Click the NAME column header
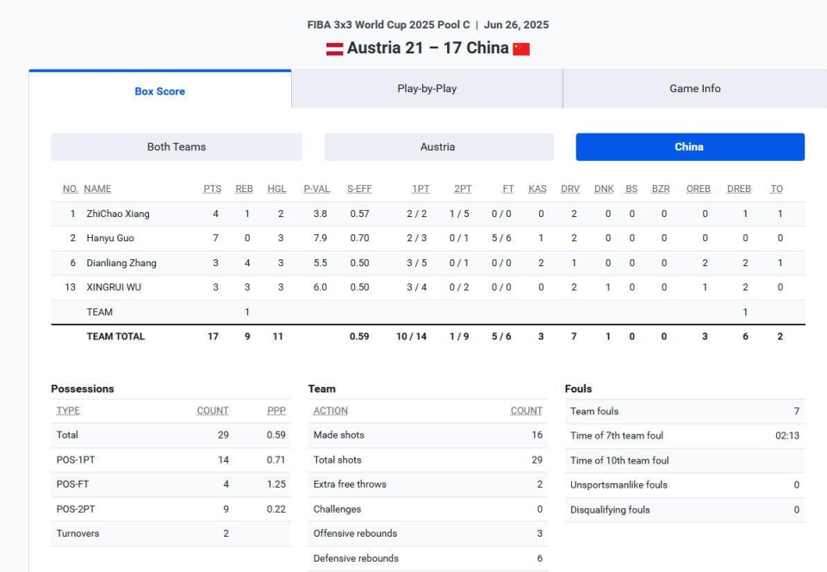The height and width of the screenshot is (572, 827). tap(97, 189)
